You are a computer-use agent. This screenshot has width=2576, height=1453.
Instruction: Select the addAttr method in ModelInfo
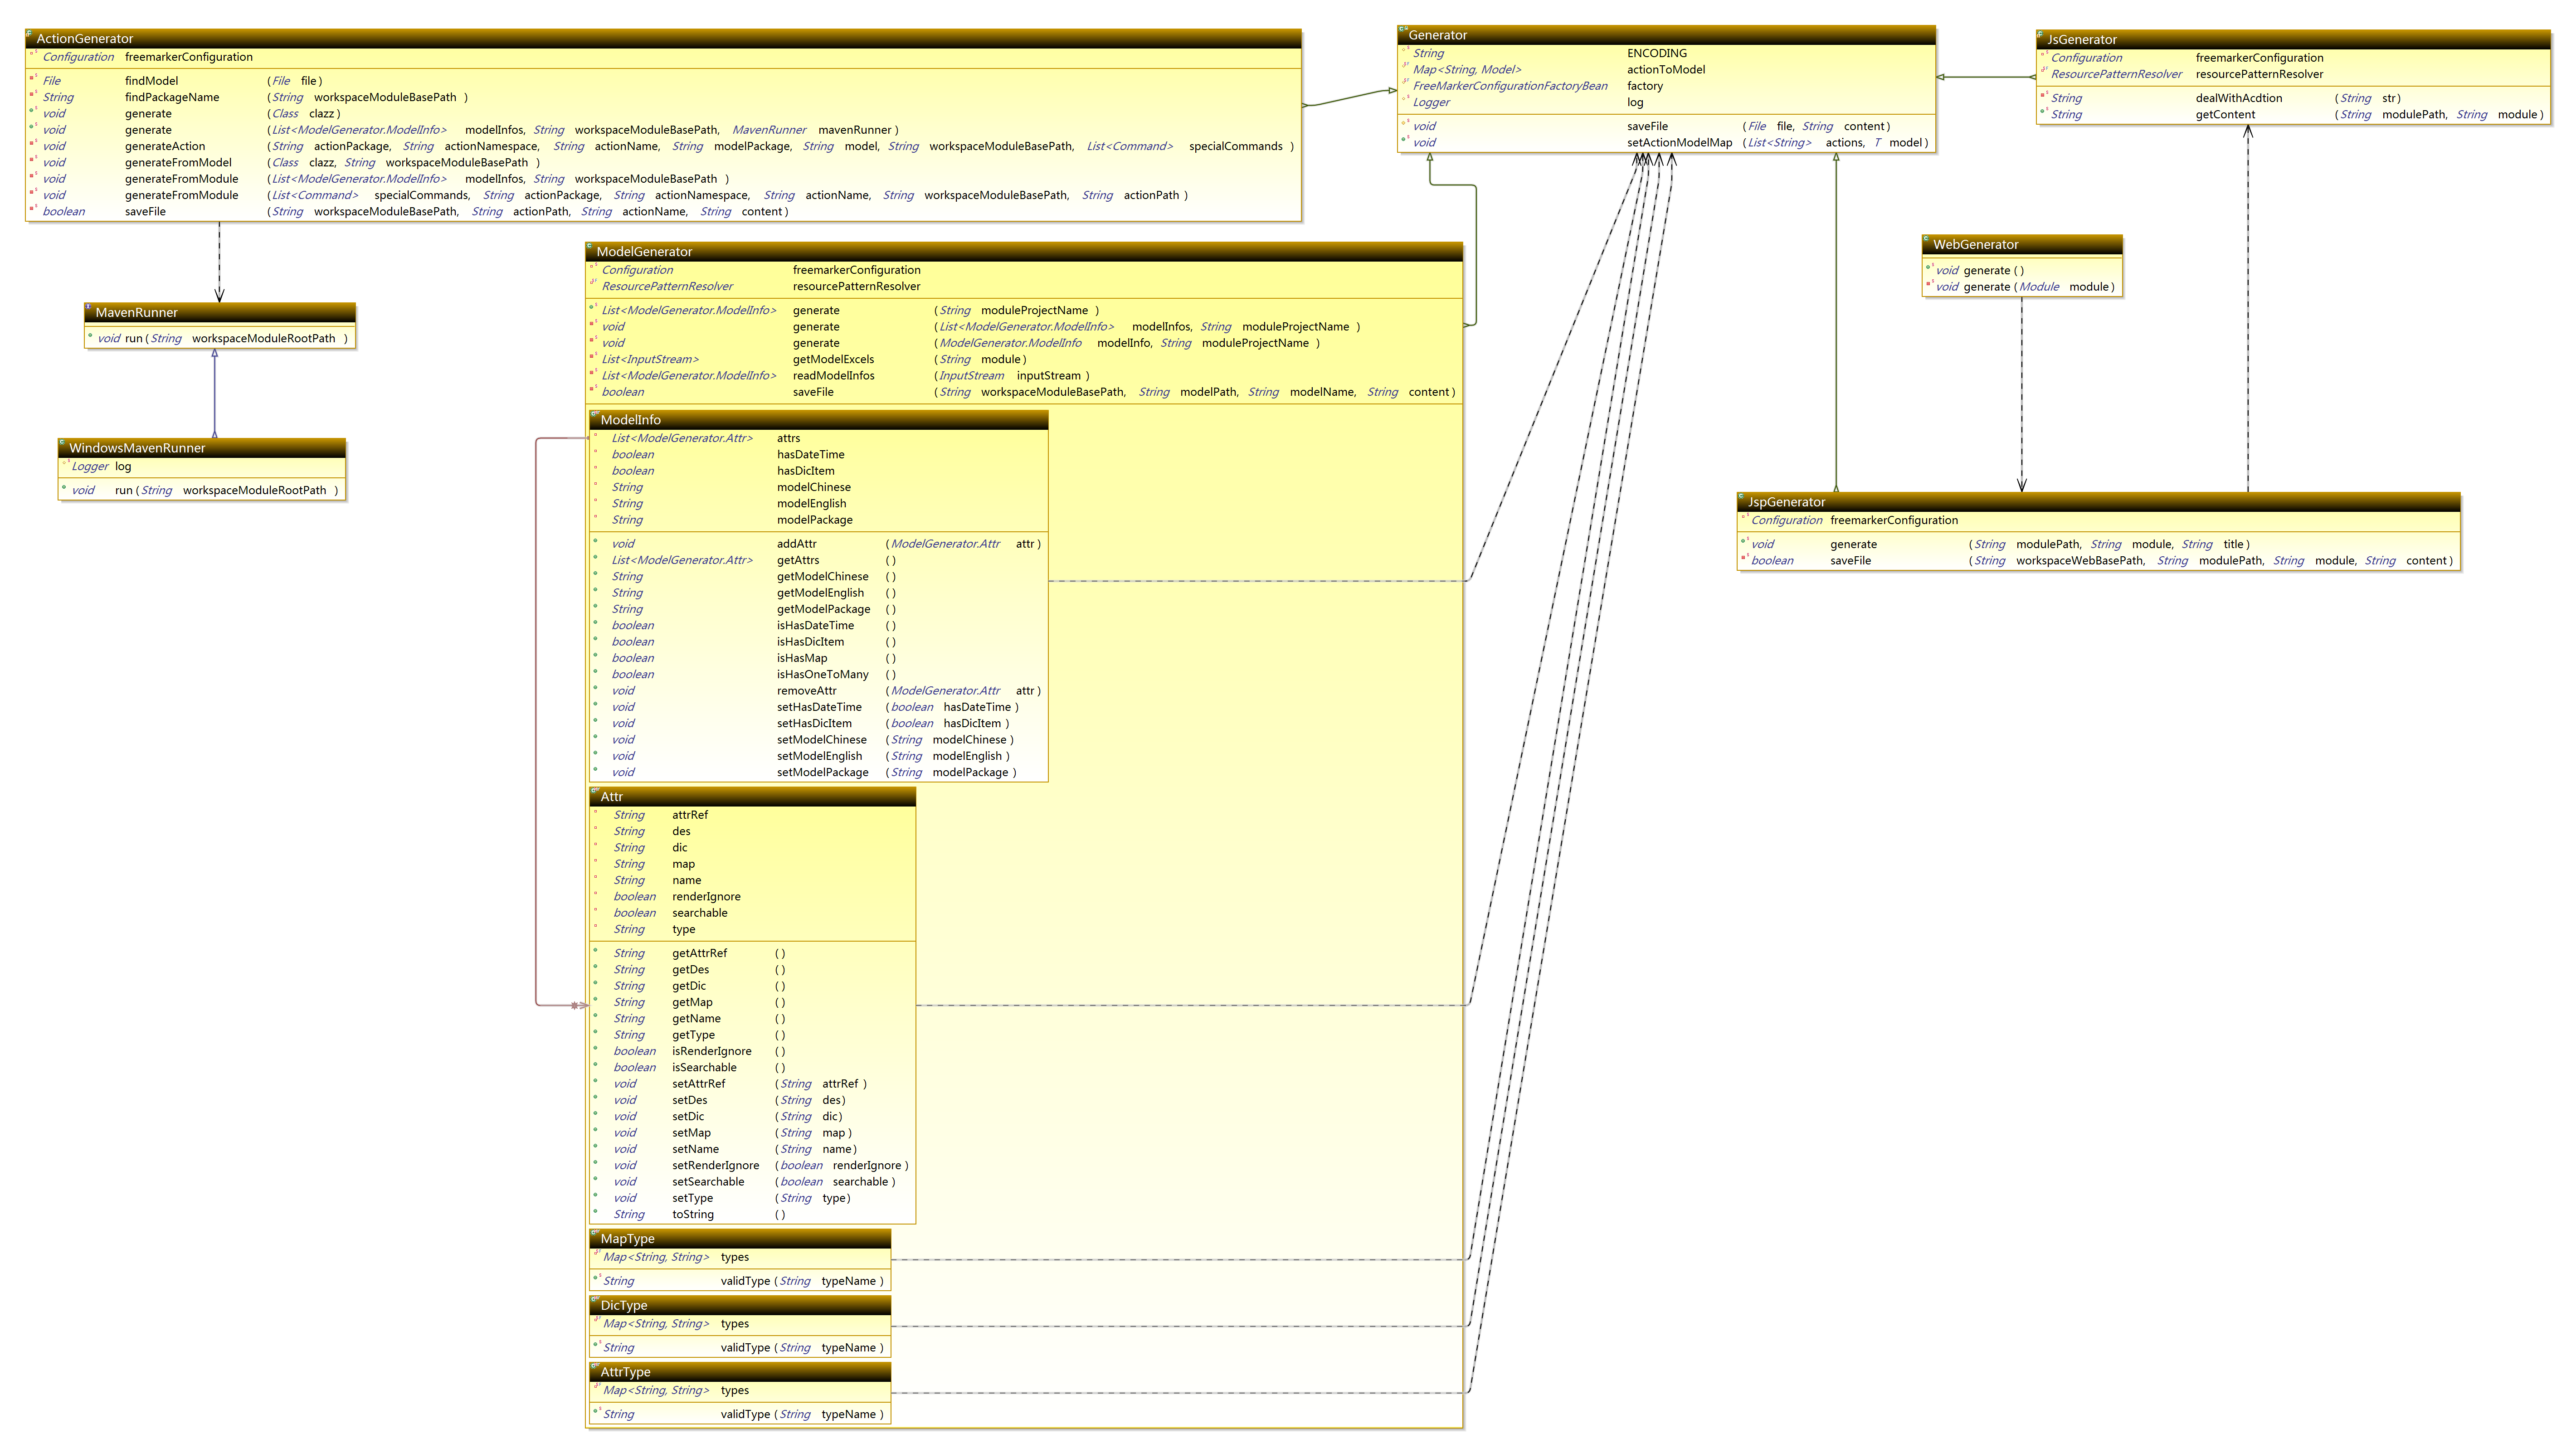(818, 544)
